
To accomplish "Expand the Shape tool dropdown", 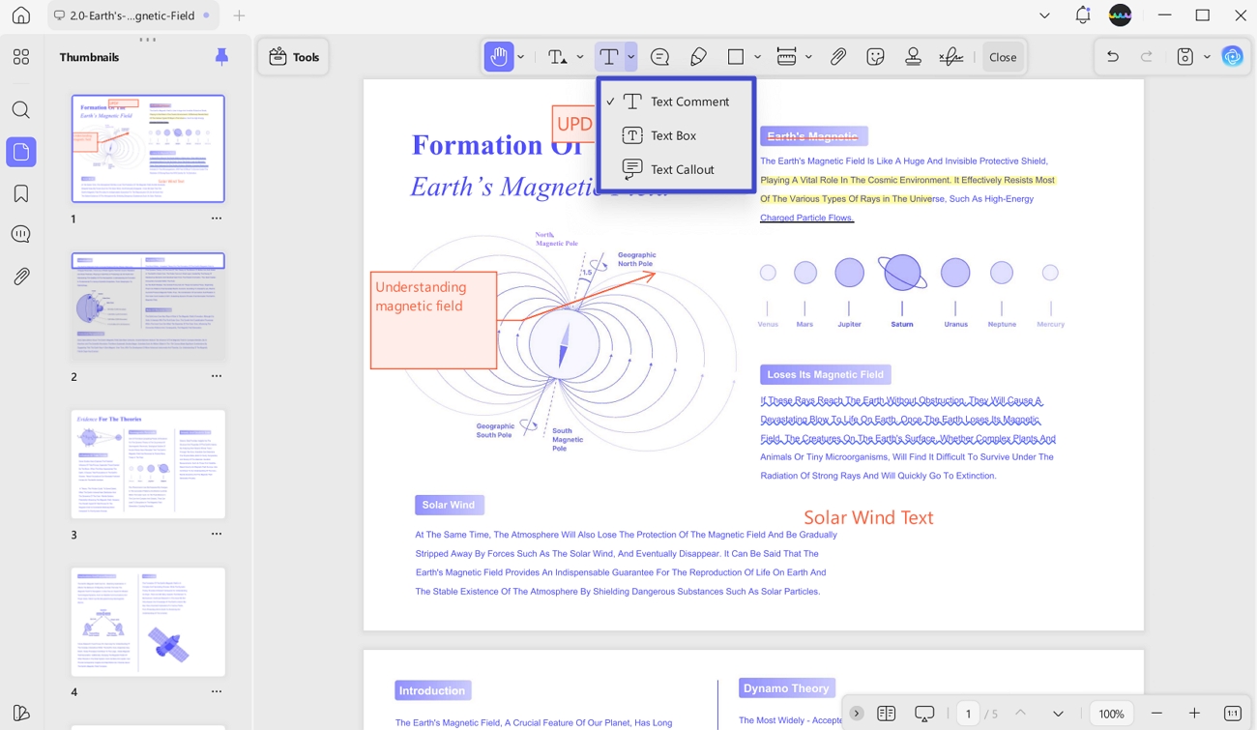I will pyautogui.click(x=758, y=56).
